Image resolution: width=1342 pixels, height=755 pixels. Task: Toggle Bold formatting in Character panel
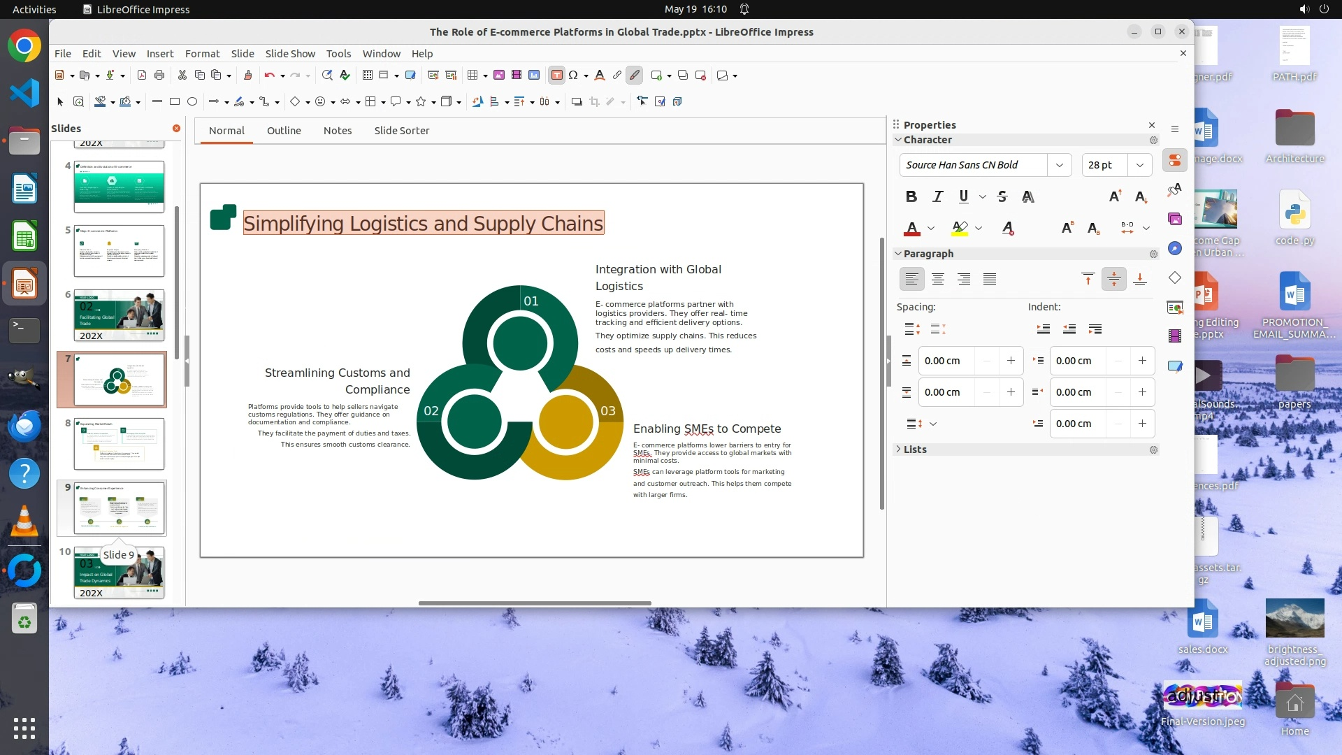point(911,197)
